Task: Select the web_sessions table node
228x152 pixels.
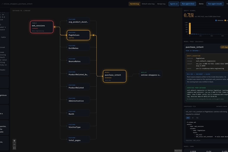Action: click(42, 27)
